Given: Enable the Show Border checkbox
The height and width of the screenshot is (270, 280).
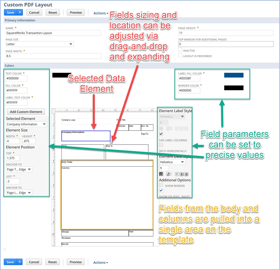Looking at the screenshot, I should [x=161, y=185].
